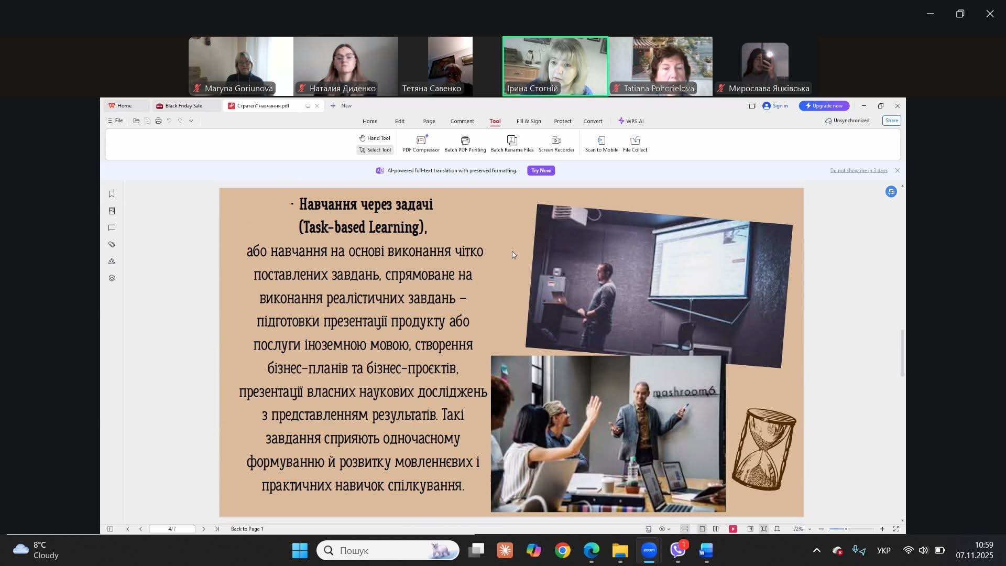Open the layers panel in sidebar
This screenshot has height=566, width=1006.
tap(112, 278)
